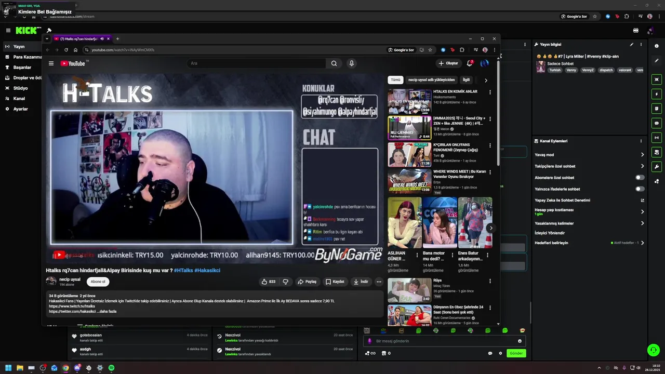Open the YouTube account avatar menu
The width and height of the screenshot is (665, 374).
(484, 63)
